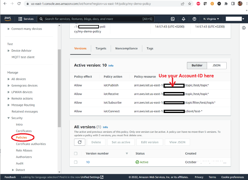The image size is (248, 180).
Task: Open the information panel icon on right edge
Action: [x=244, y=27]
